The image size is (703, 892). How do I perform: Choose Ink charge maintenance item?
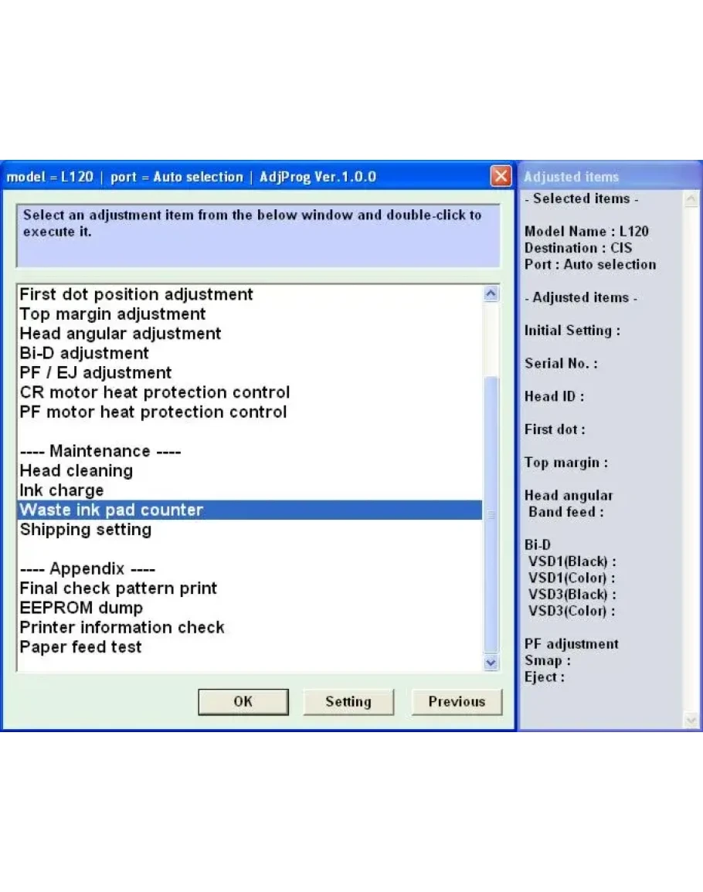point(61,490)
